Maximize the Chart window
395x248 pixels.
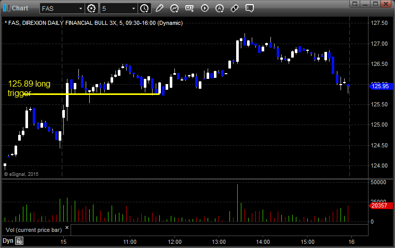coord(375,4)
